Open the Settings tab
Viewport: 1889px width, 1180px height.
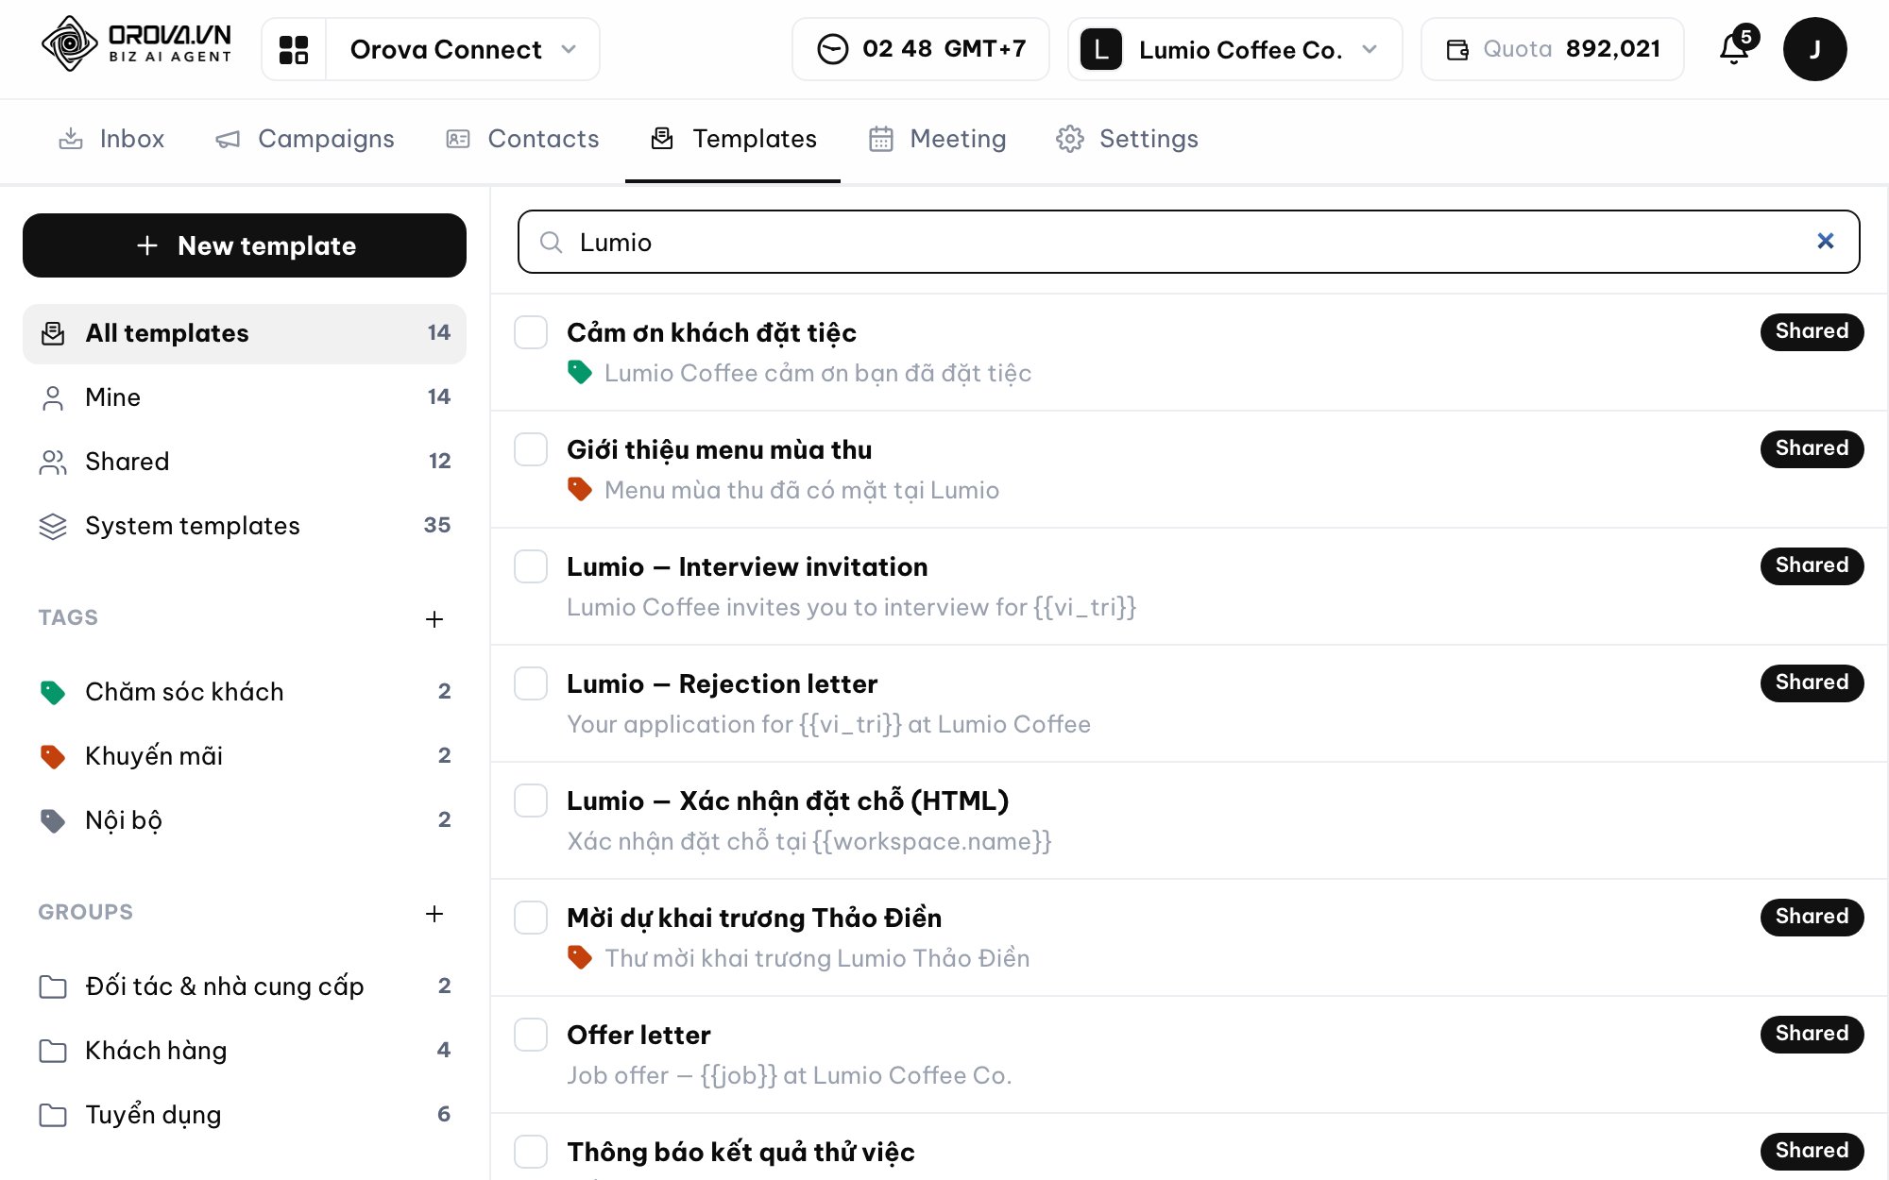click(1127, 139)
